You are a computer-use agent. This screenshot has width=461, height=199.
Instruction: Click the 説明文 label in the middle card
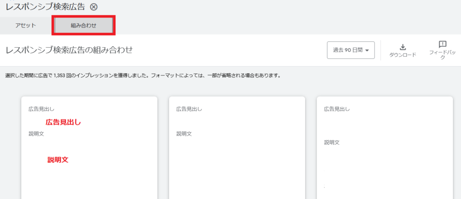point(184,134)
